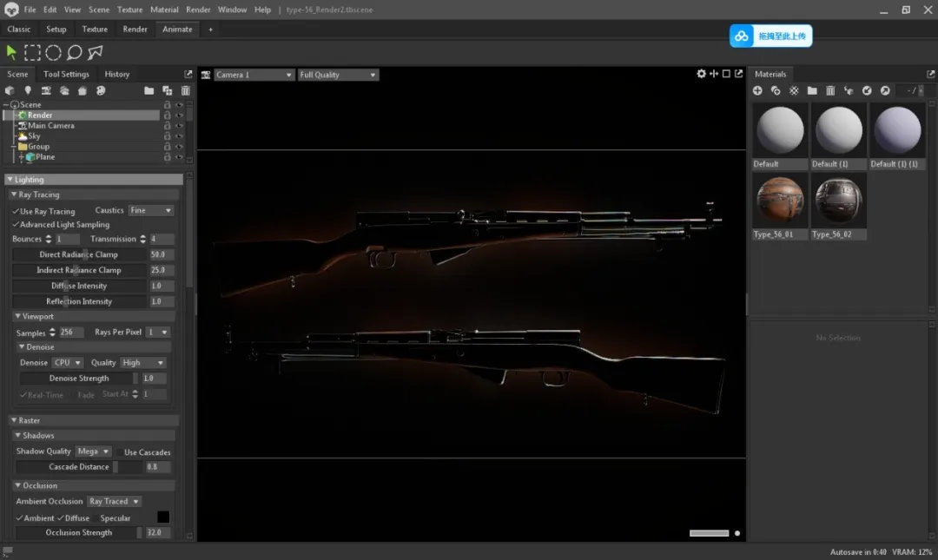Open the Render menu in menu bar
Screen dimensions: 938x560
coord(198,10)
